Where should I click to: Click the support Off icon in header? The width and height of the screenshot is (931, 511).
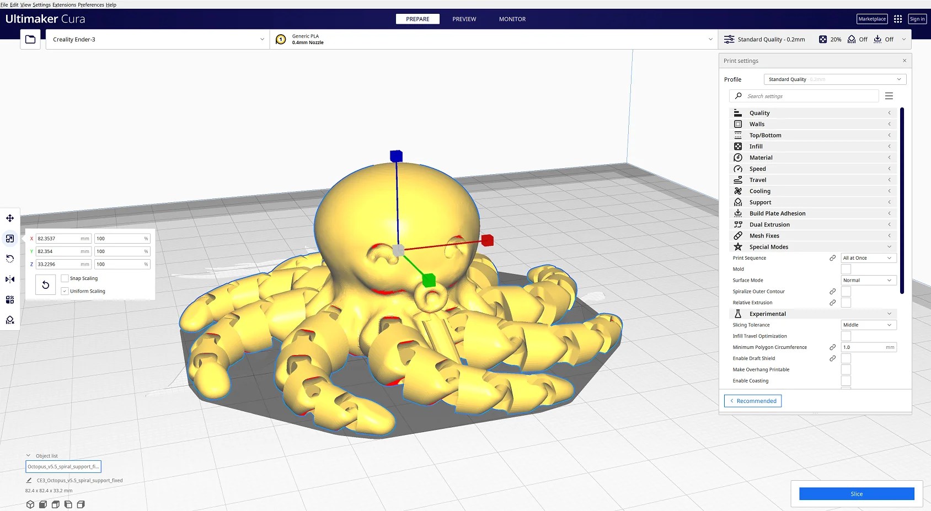(x=852, y=39)
